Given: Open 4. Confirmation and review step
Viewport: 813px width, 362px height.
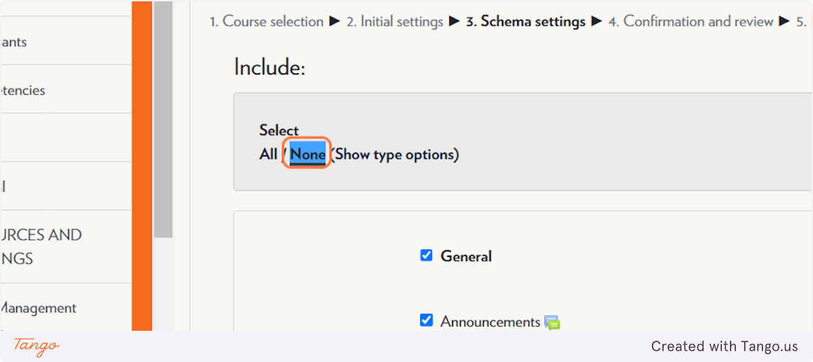Looking at the screenshot, I should click(x=690, y=22).
